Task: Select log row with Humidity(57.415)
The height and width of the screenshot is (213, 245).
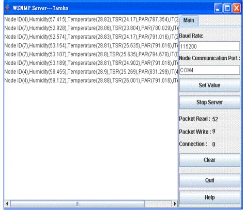Action: click(x=91, y=20)
